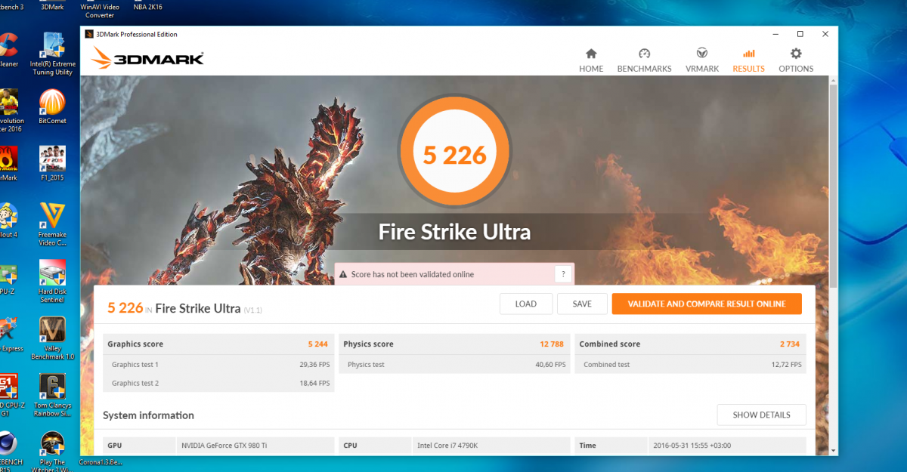Click the Combined score value 2 734
Viewport: 907px width, 472px height.
(x=790, y=344)
